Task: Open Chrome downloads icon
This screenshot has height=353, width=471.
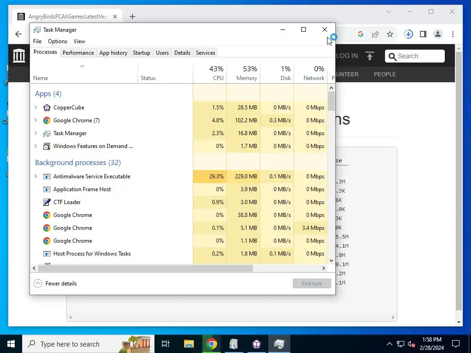Action: tap(408, 34)
